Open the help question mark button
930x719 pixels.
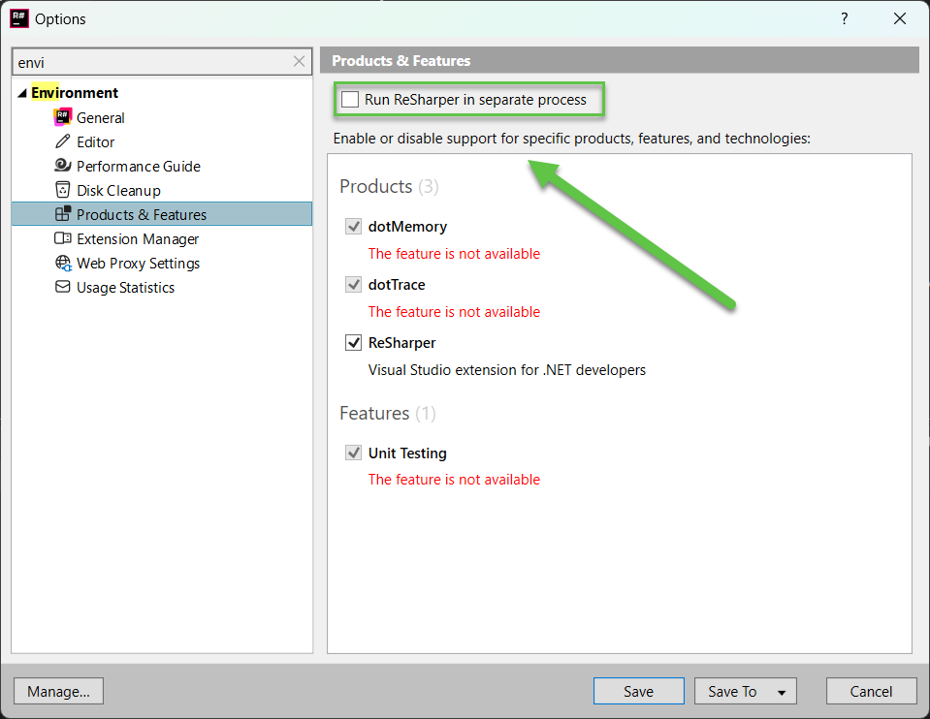click(x=845, y=18)
